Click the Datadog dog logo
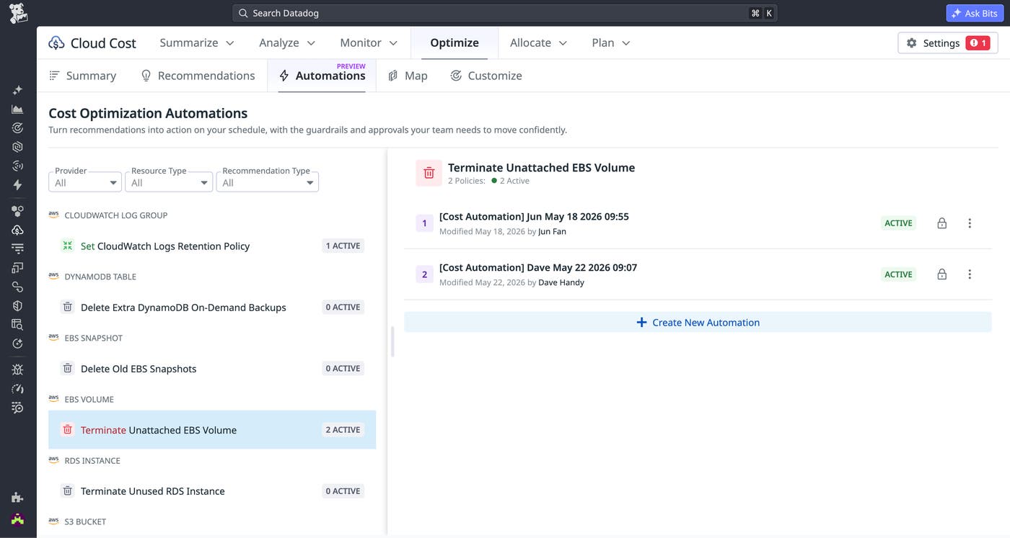The height and width of the screenshot is (538, 1010). click(18, 13)
